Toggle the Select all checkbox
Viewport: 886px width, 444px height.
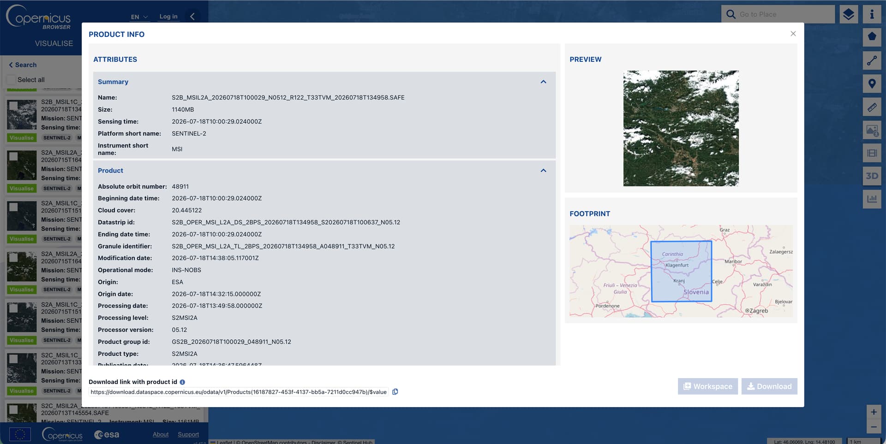[x=12, y=80]
